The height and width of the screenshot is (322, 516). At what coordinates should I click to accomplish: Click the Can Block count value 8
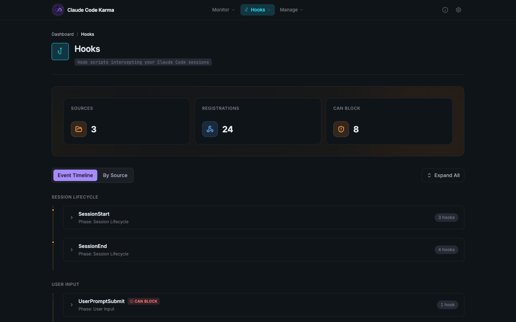pos(356,129)
